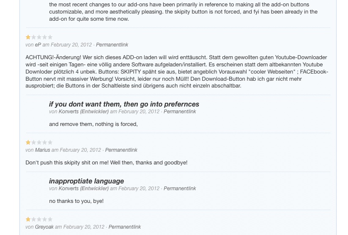
Task: Open Marius's author profile link
Action: point(42,150)
